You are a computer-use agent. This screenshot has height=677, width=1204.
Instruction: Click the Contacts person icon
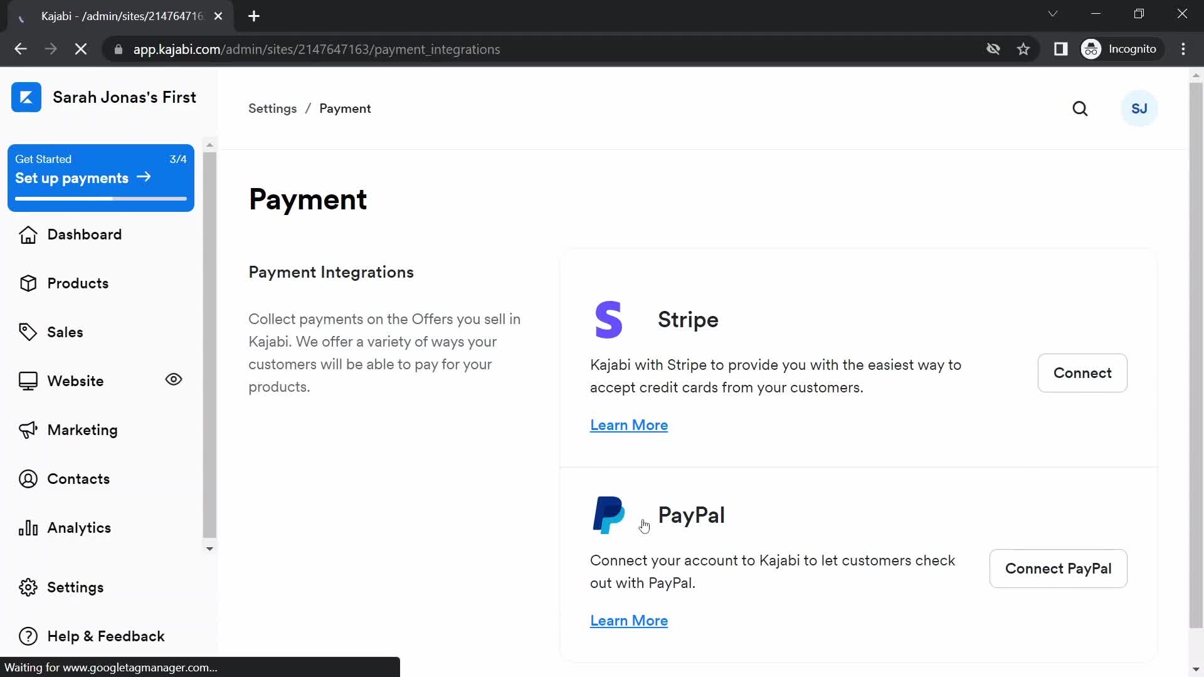tap(28, 479)
